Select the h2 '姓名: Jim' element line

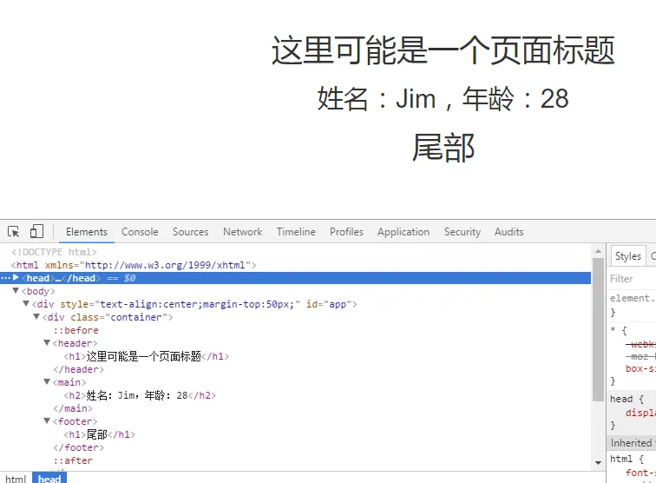click(x=140, y=395)
